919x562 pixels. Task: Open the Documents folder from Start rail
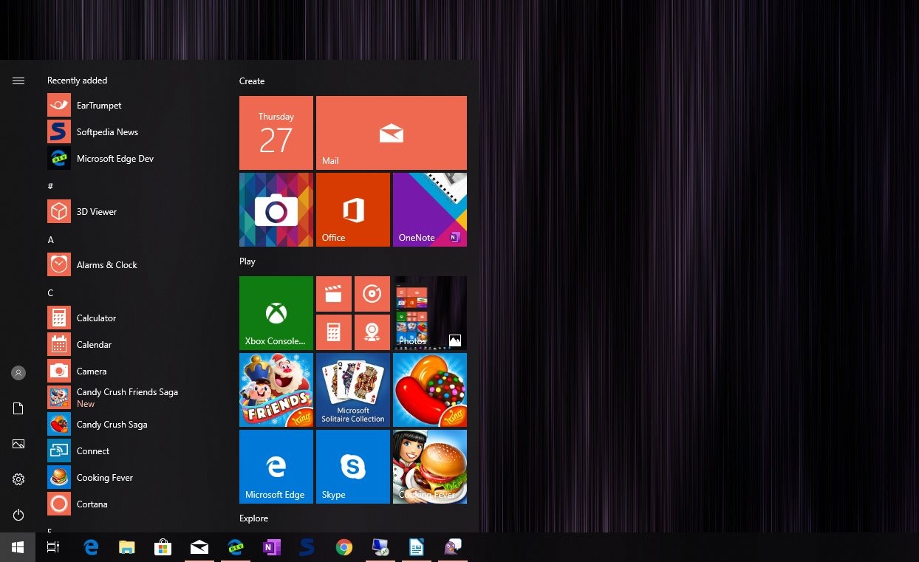point(18,408)
